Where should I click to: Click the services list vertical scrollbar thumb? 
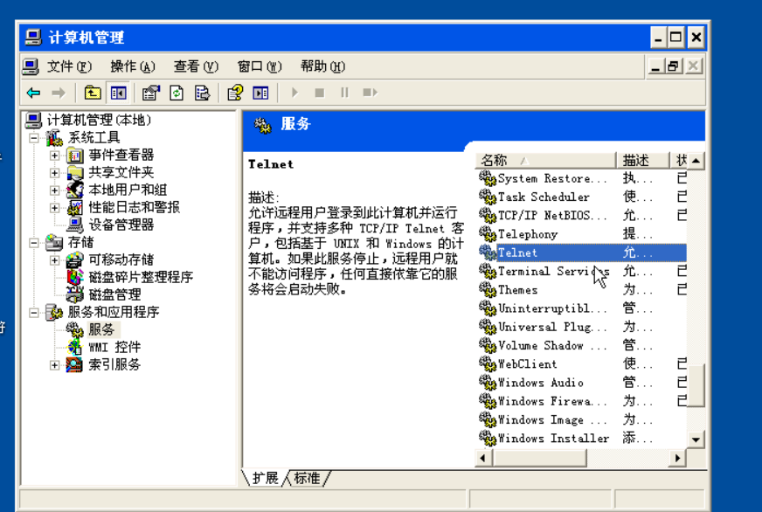[696, 385]
